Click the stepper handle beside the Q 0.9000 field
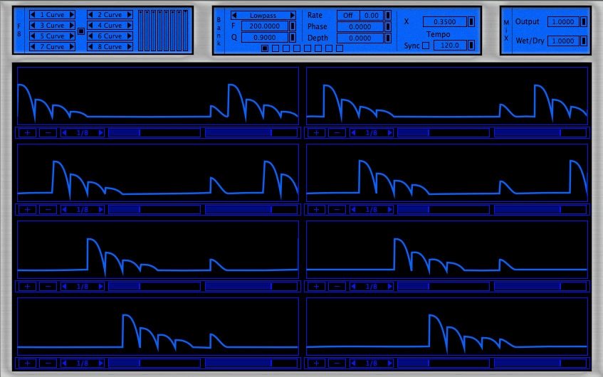Viewport: 603px width, 377px height. [293, 37]
